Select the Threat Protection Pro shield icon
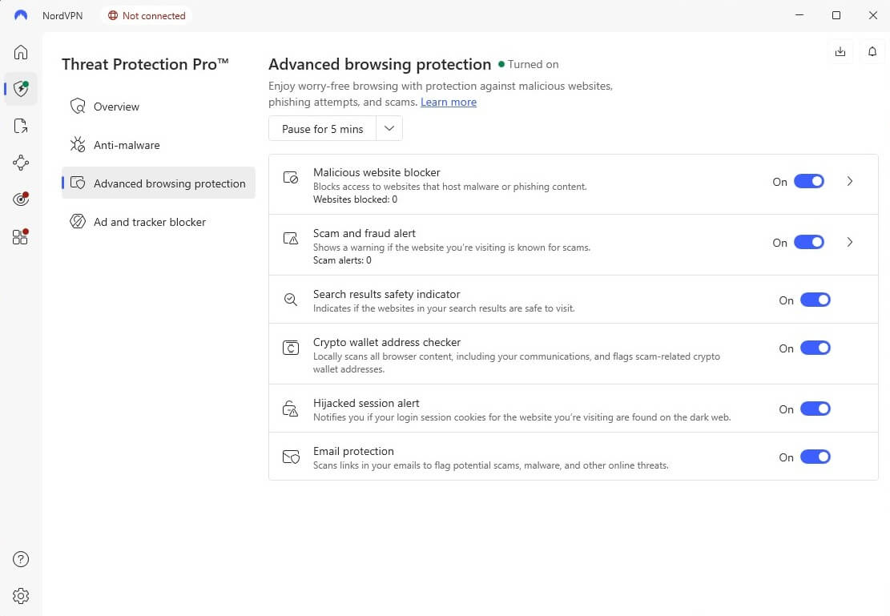This screenshot has height=616, width=890. coord(21,89)
